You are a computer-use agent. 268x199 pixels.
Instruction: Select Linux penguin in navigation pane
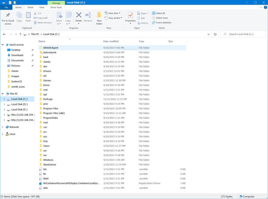[11, 134]
